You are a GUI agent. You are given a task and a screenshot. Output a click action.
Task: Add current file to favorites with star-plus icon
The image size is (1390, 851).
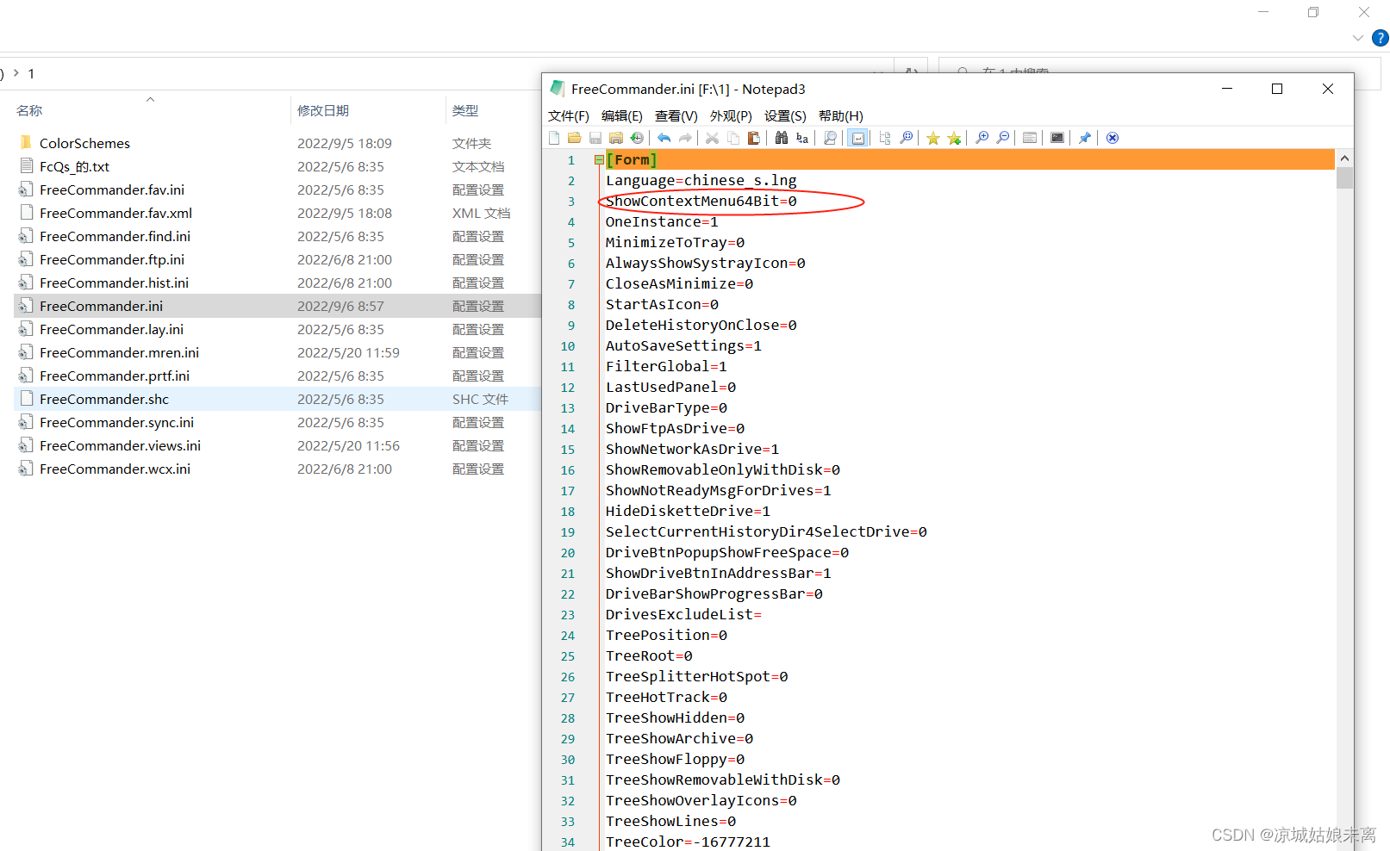click(954, 138)
